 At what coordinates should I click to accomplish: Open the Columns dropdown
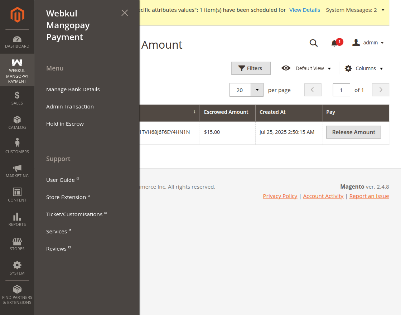pyautogui.click(x=364, y=68)
